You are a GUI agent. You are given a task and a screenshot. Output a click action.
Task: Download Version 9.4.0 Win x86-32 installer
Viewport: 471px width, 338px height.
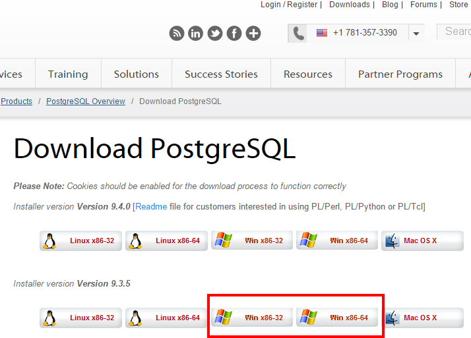pos(252,240)
